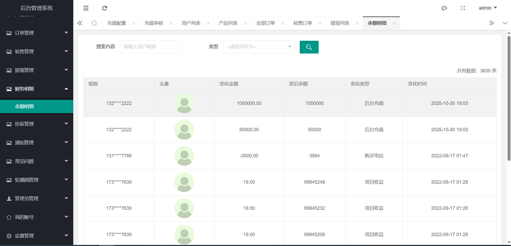Expand the 订单管理 sidebar menu
Viewport: 511px width, 246px height.
pos(37,33)
